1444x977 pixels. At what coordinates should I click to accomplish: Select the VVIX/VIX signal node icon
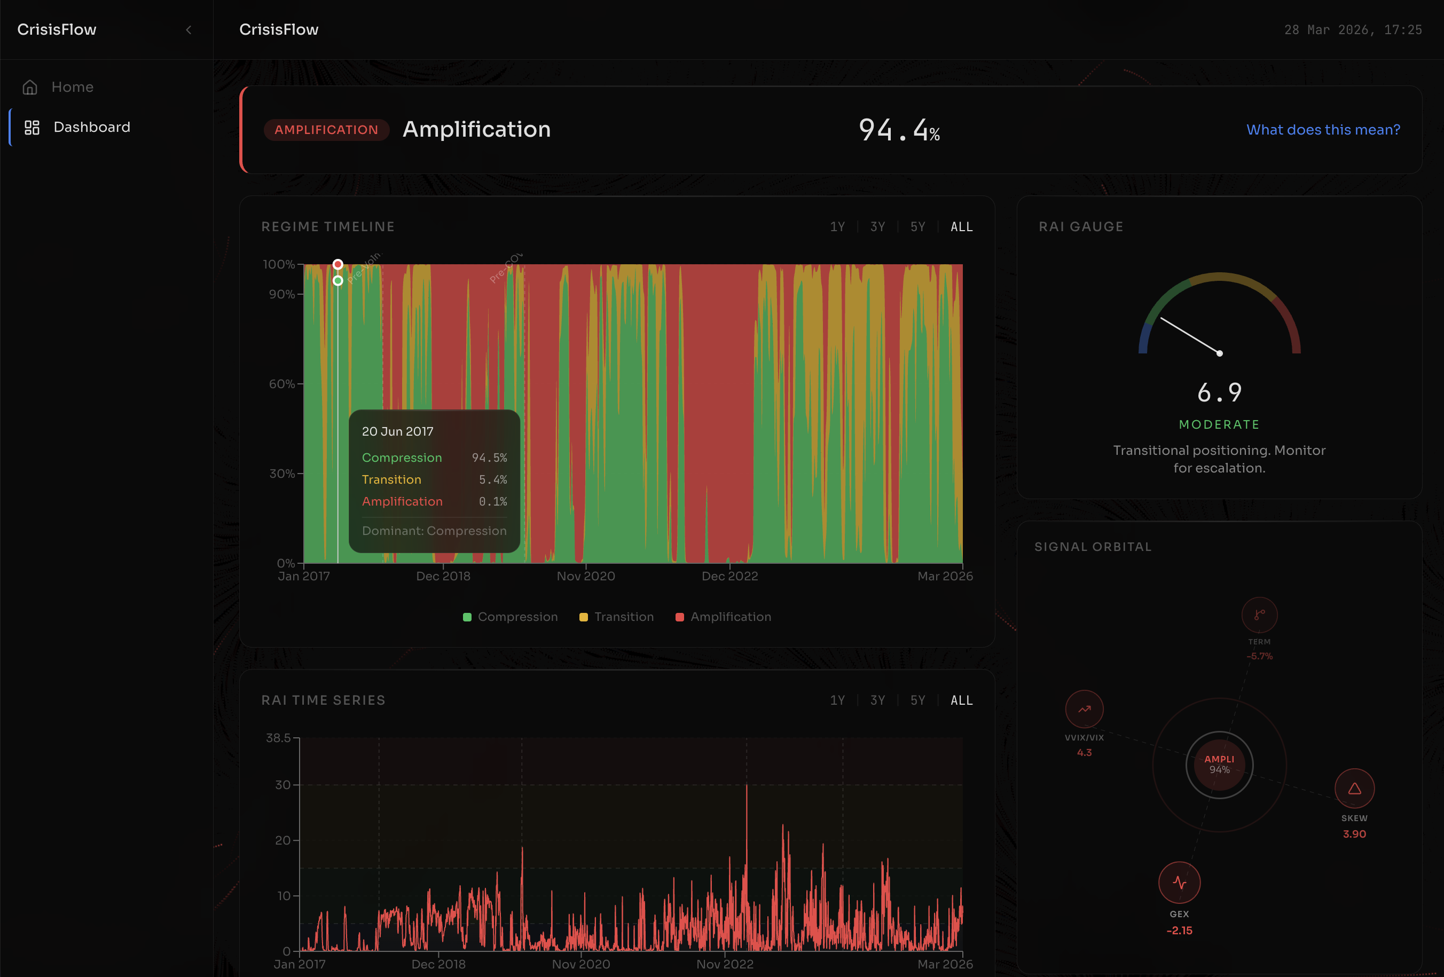(1084, 708)
